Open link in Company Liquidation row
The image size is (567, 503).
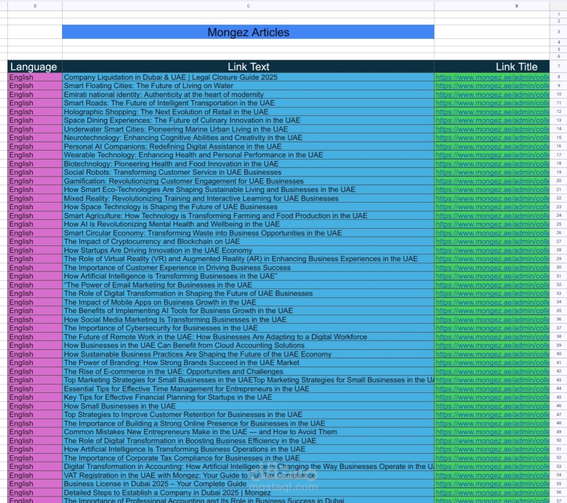(492, 77)
